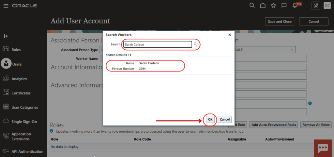Click the global search magnifier icon

pyautogui.click(x=252, y=6)
